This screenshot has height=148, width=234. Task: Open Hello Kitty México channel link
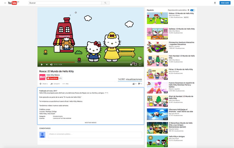coord(53,75)
